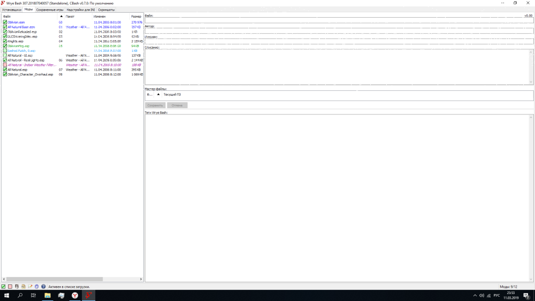This screenshot has height=301, width=535.
Task: Switch to the Скриншоты tab
Action: coord(106,10)
